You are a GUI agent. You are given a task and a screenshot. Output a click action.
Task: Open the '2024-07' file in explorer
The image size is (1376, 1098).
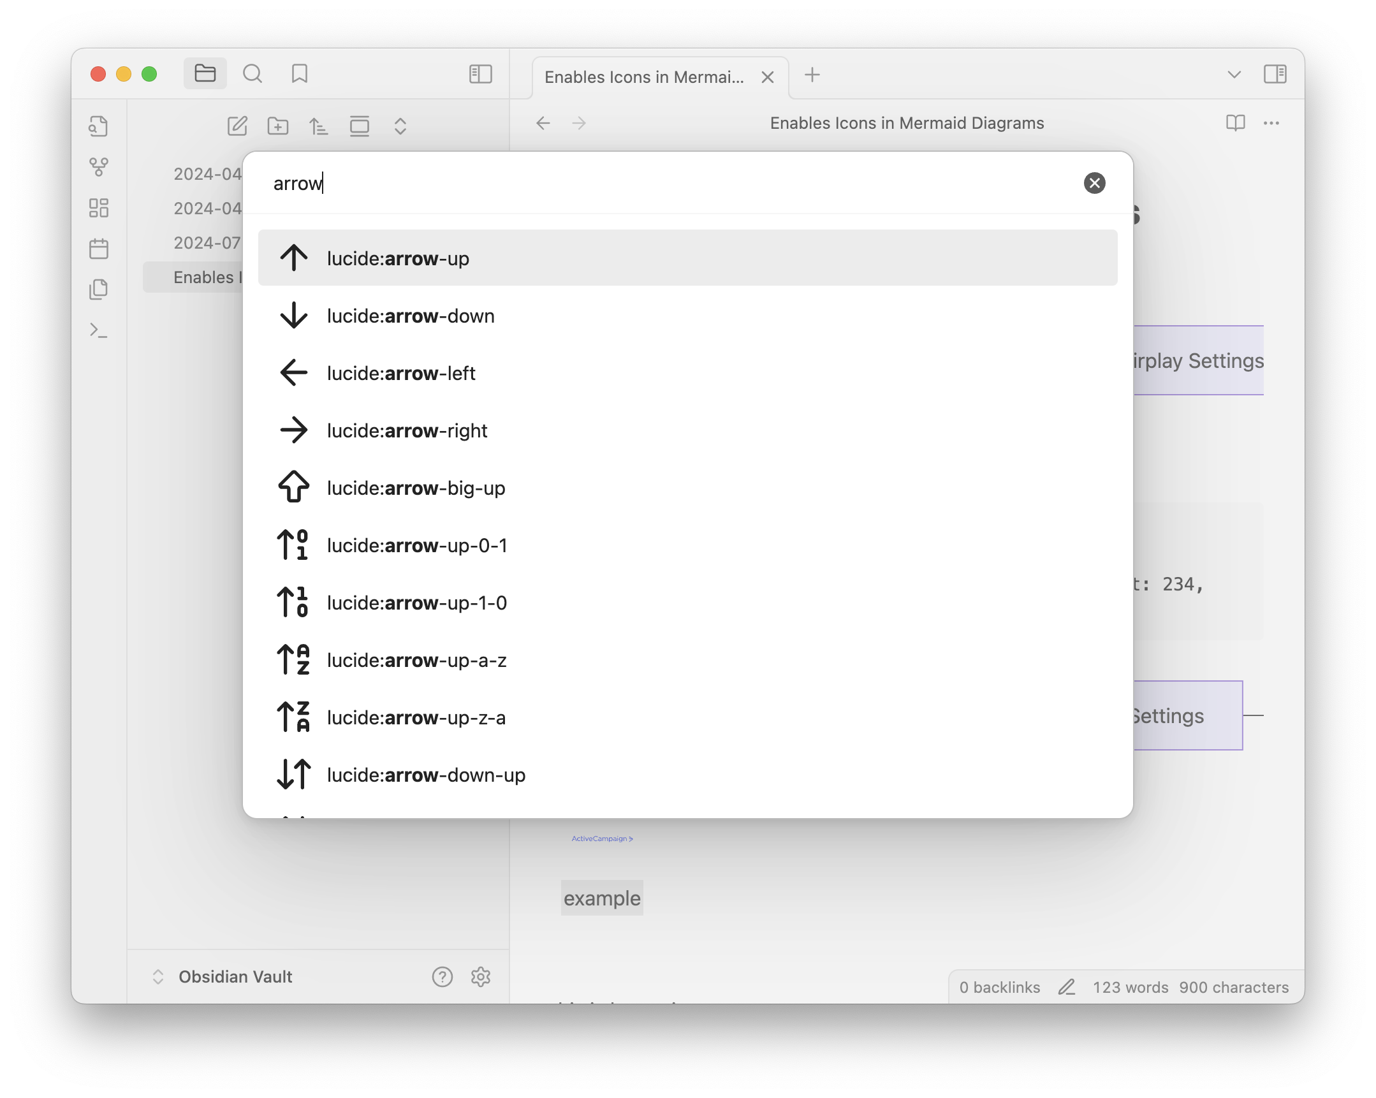193,242
